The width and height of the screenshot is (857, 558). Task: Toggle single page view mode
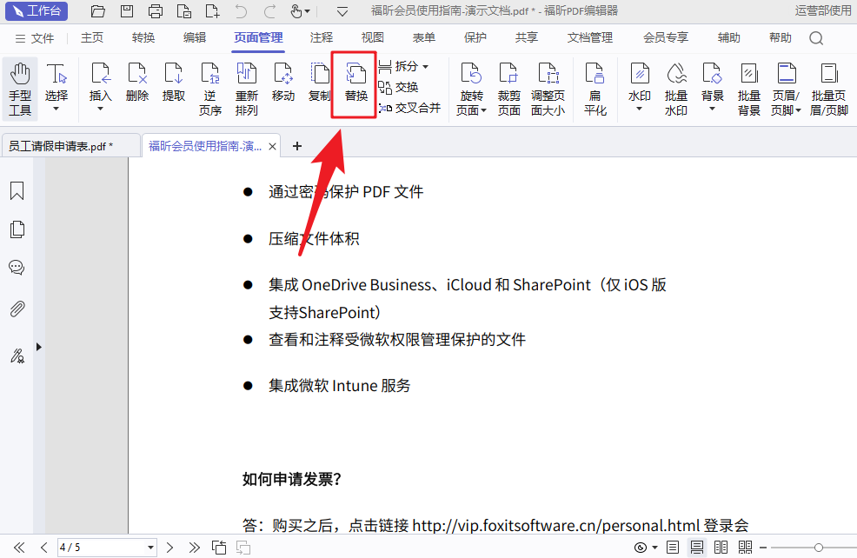pos(673,547)
